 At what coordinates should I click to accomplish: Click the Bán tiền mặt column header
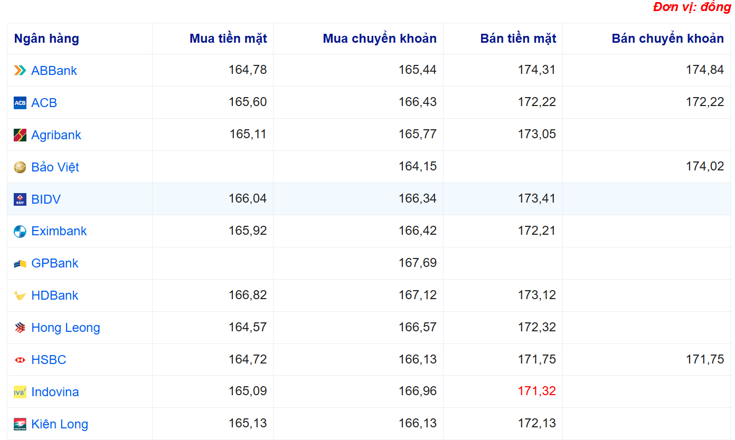point(518,39)
